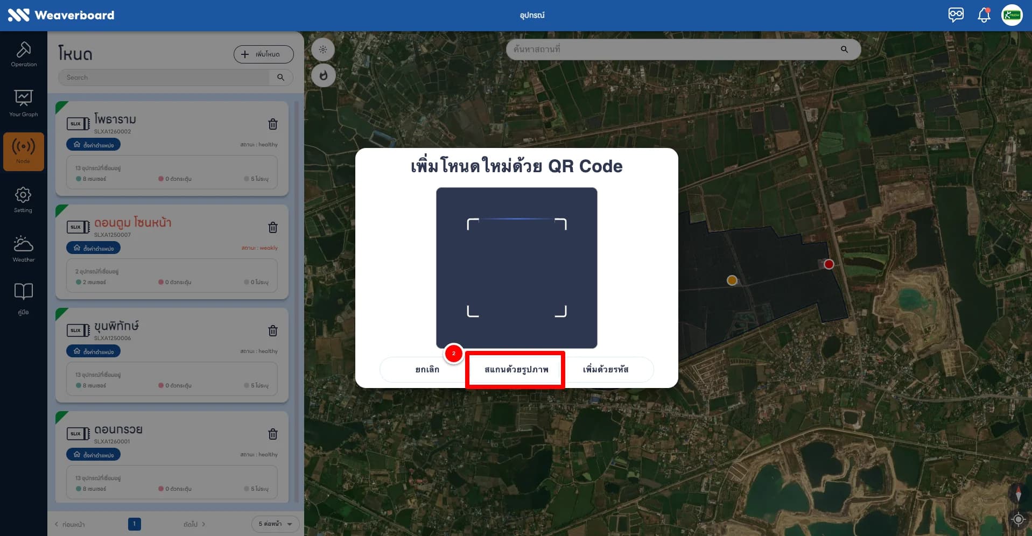Open the Your Graph sidebar section

(24, 103)
